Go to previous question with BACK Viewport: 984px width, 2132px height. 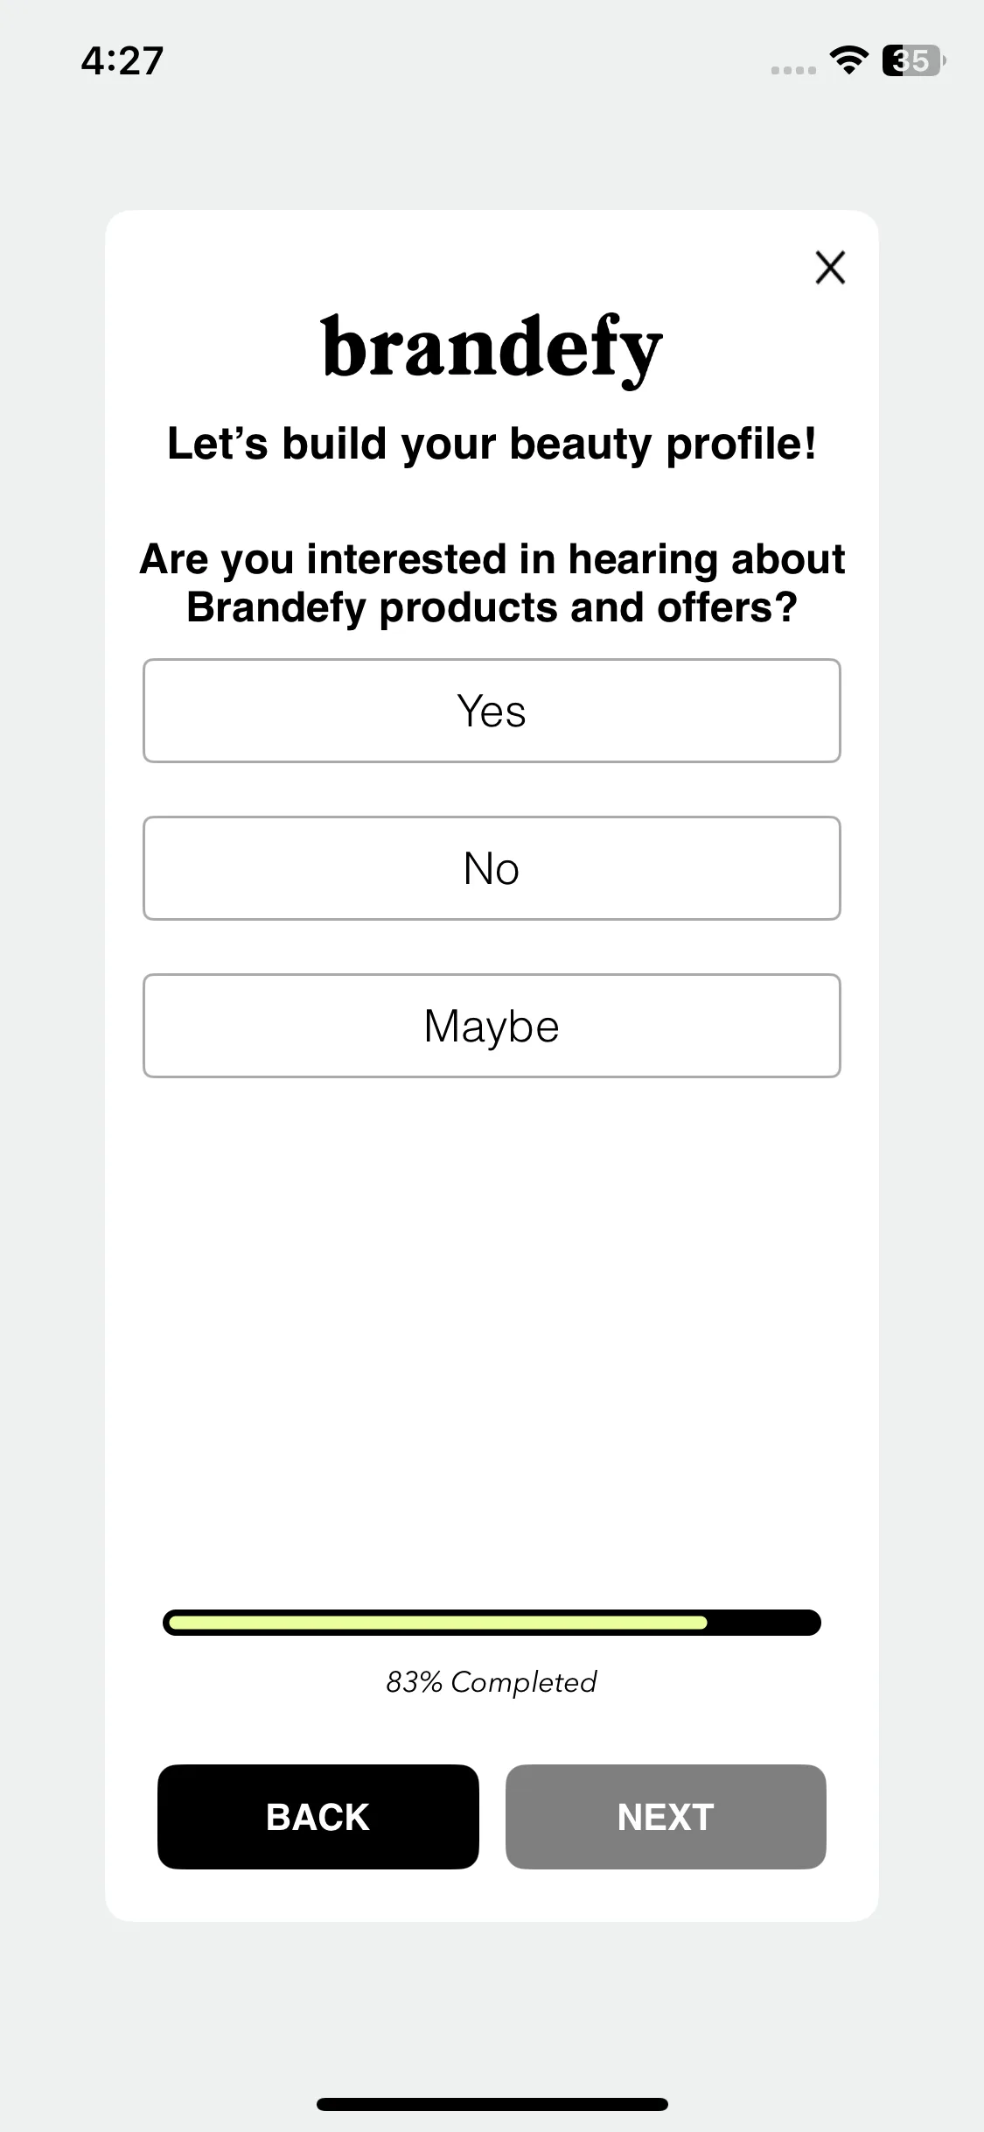tap(318, 1817)
